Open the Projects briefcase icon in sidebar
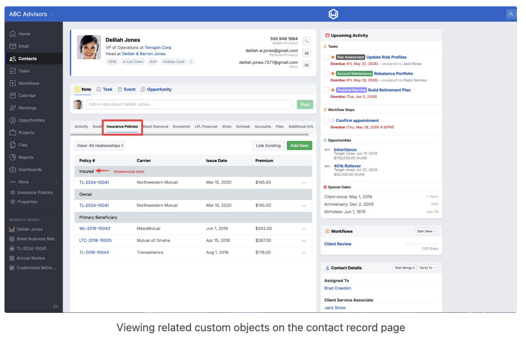526x342 pixels. click(13, 133)
